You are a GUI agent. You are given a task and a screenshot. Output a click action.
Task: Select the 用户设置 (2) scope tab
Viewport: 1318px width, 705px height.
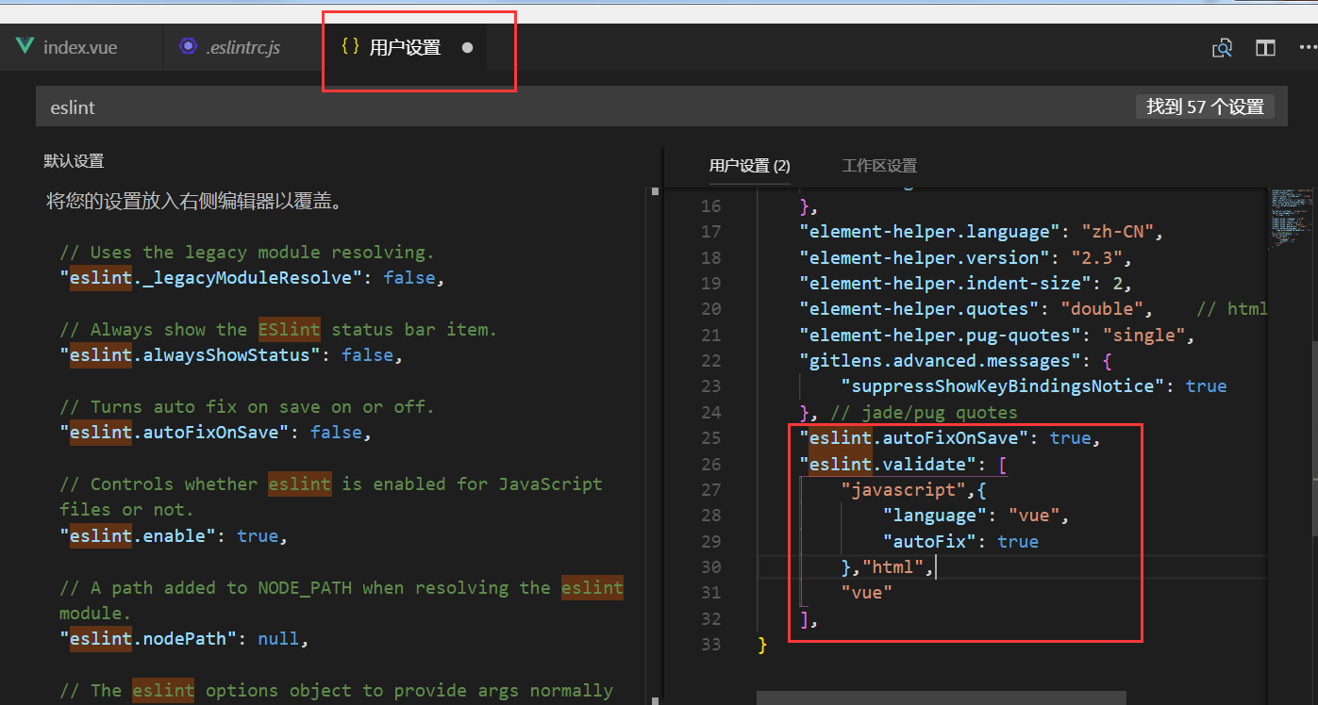click(x=750, y=166)
